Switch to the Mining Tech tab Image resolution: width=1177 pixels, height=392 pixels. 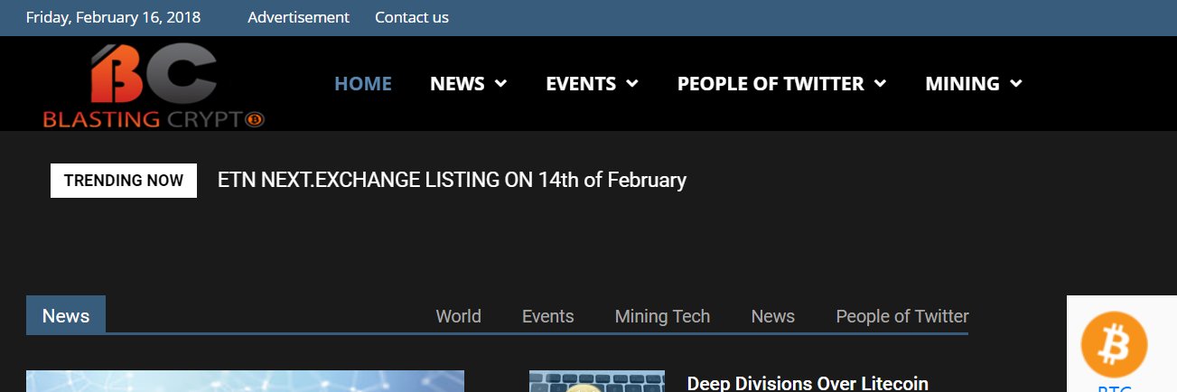click(x=662, y=316)
